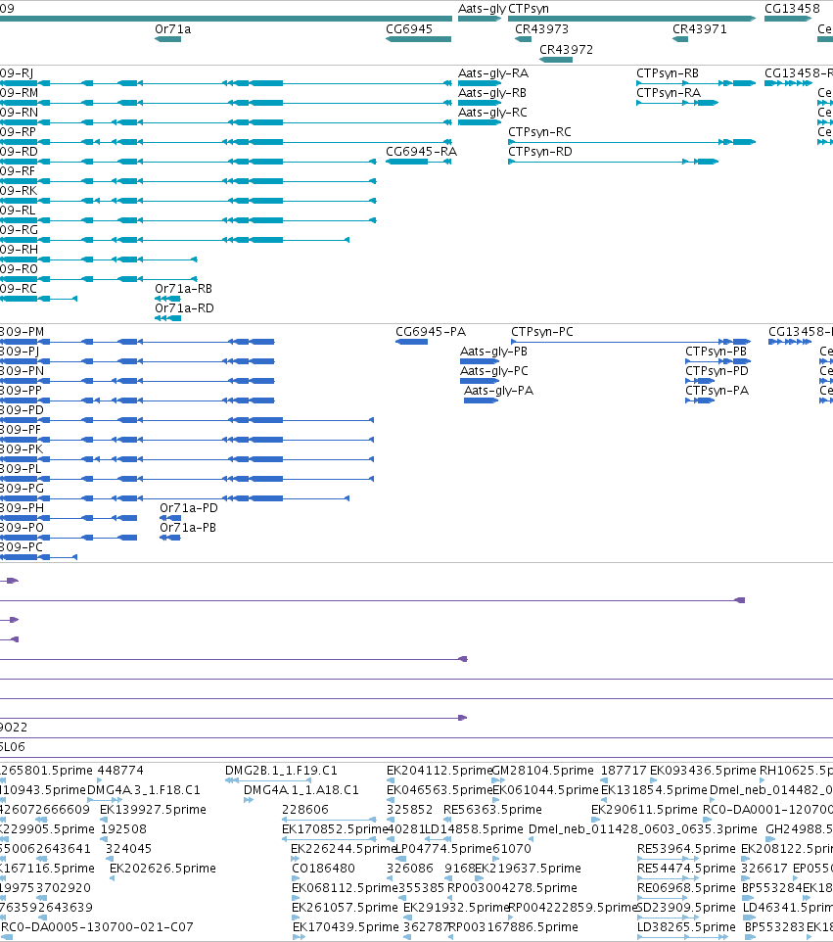Click the CR43973 gene label
Image resolution: width=833 pixels, height=942 pixels.
click(x=541, y=28)
